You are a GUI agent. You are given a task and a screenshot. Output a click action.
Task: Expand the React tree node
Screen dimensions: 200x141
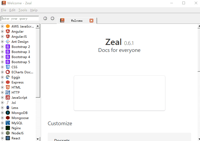click(2, 138)
